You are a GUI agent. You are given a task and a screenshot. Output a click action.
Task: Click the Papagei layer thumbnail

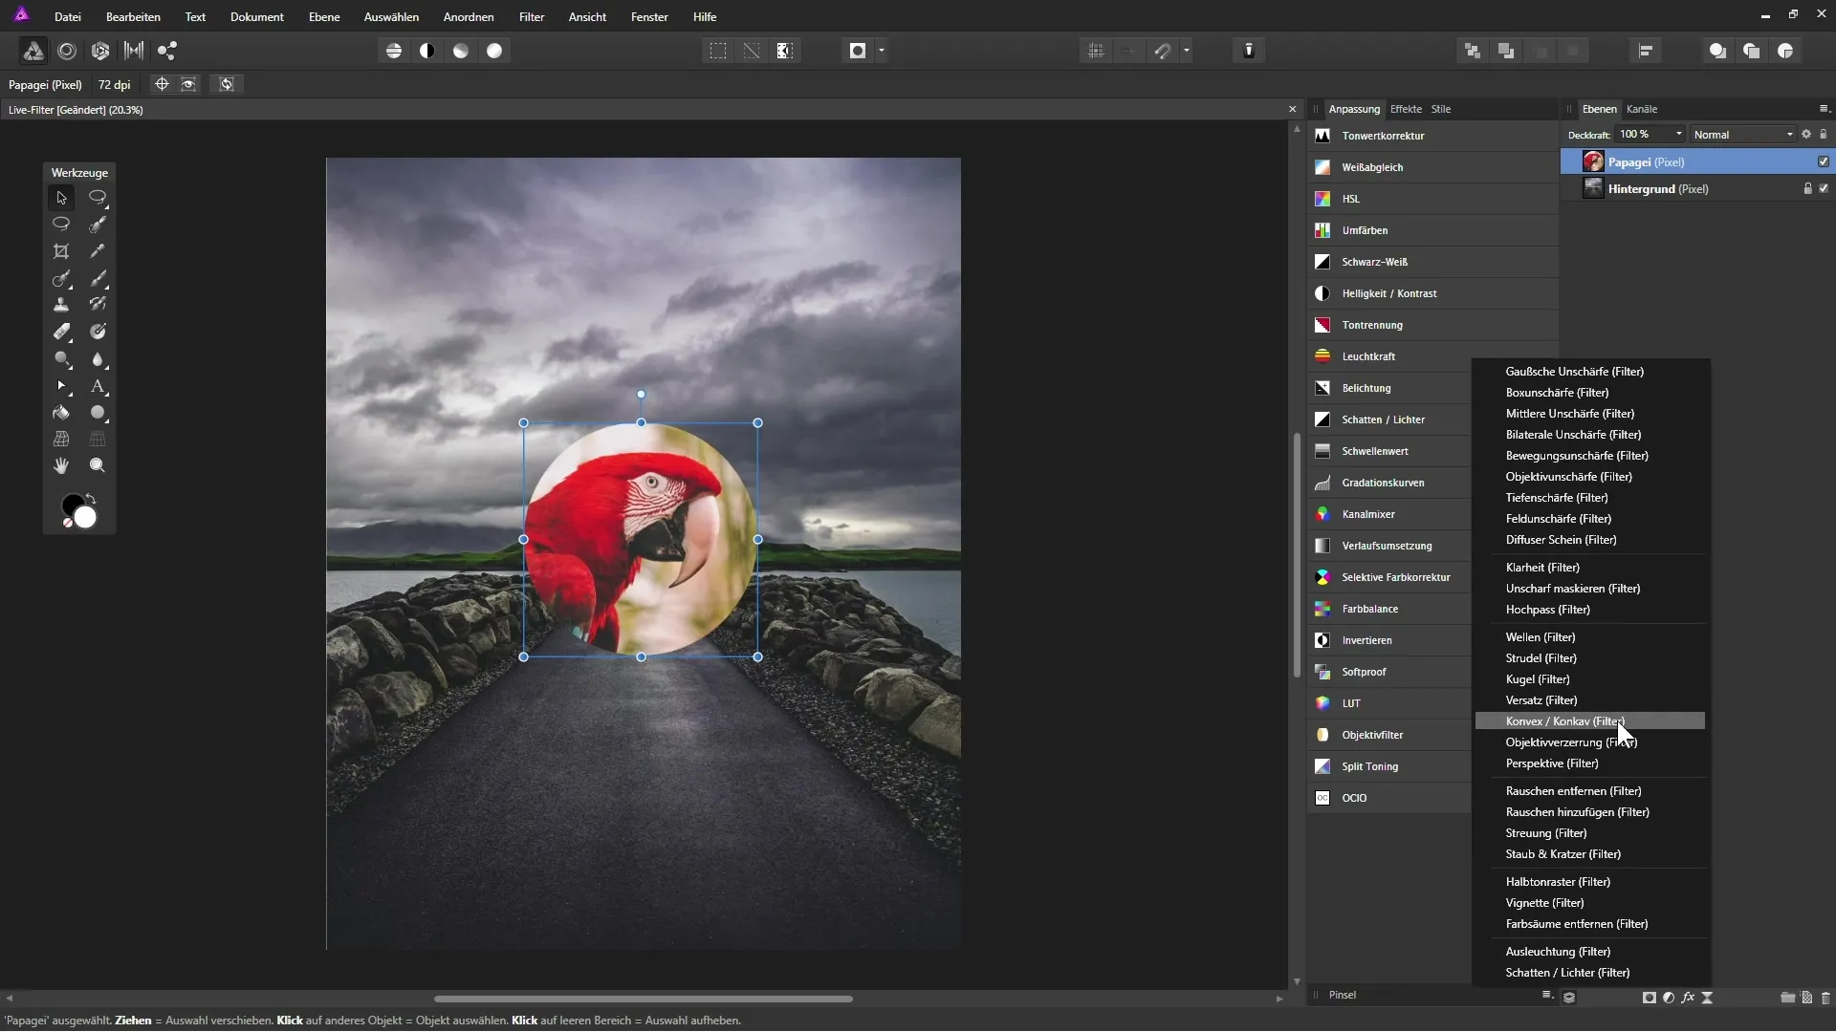coord(1593,161)
